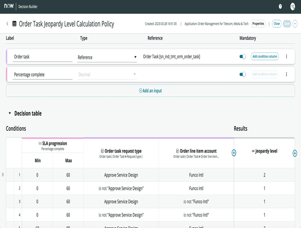This screenshot has width=301, height=228.
Task: Open the Percentage complete row kebab menu
Action: point(287,74)
